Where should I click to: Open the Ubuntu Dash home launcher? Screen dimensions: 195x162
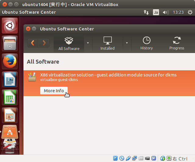(10, 26)
